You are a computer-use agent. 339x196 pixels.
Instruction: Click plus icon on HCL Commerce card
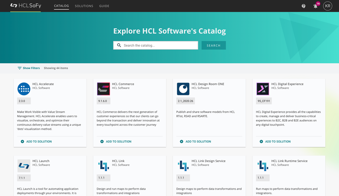(x=102, y=141)
